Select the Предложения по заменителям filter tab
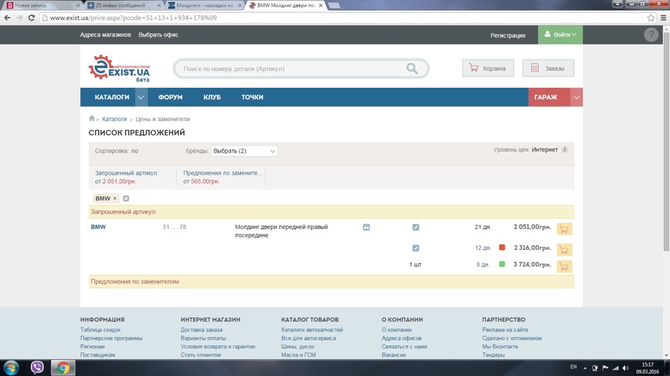 pos(223,177)
